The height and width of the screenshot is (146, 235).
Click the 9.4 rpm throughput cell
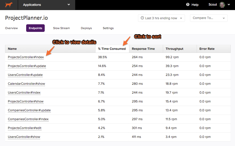pyautogui.click(x=171, y=128)
